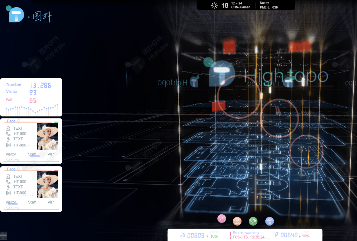Click the photo in second Face ID card
The width and height of the screenshot is (357, 241).
48,185
